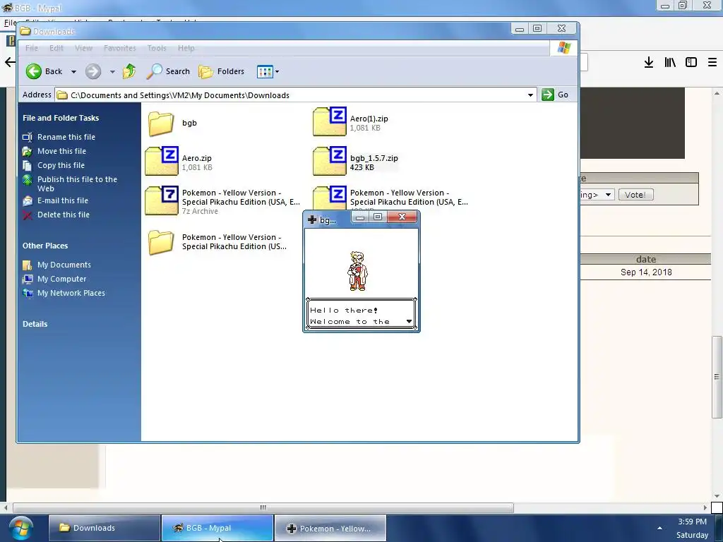Click Rename this file

[66, 137]
